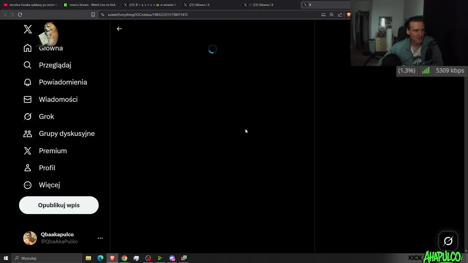This screenshot has height=263, width=468.
Task: Switch to the YouTube 'obrońca kiszaka' tab
Action: (x=30, y=5)
